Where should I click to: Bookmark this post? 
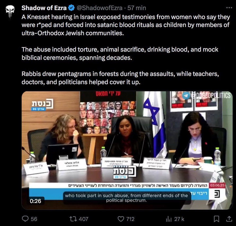pyautogui.click(x=216, y=219)
